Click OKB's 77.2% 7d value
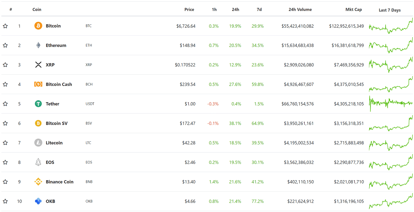 coord(258,201)
